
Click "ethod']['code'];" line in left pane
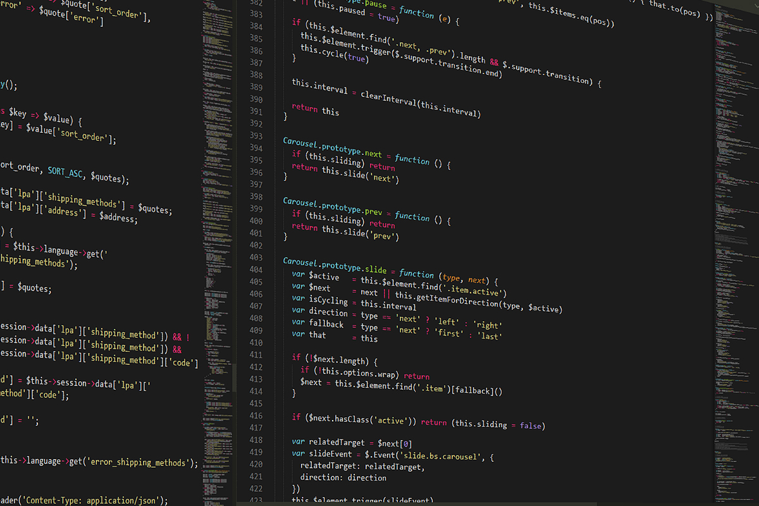click(35, 394)
